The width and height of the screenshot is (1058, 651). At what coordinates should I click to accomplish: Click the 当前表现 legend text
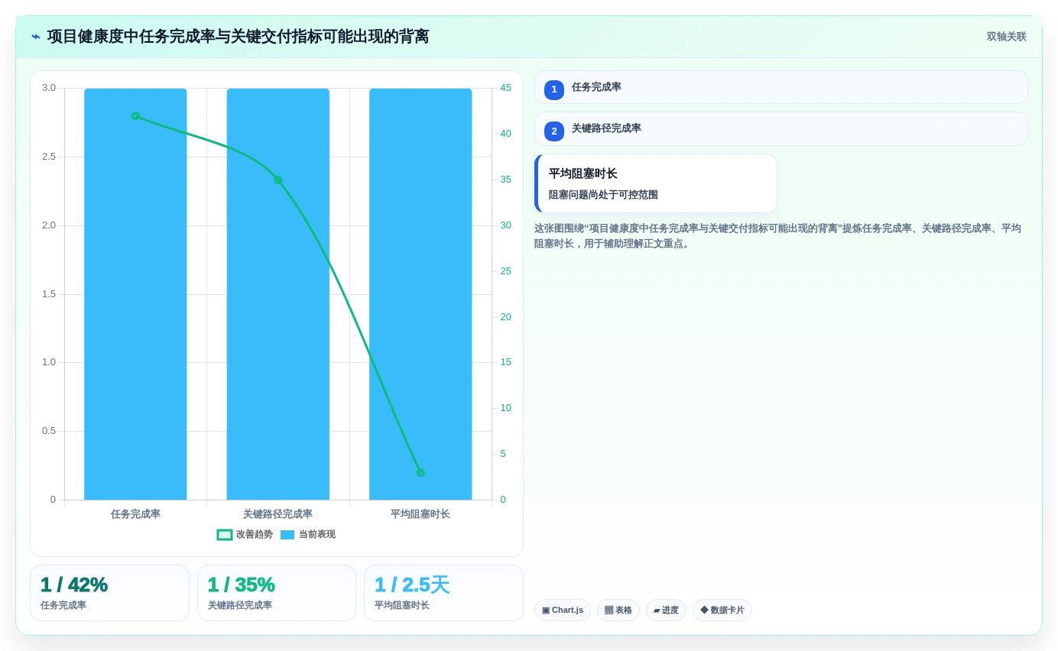317,535
